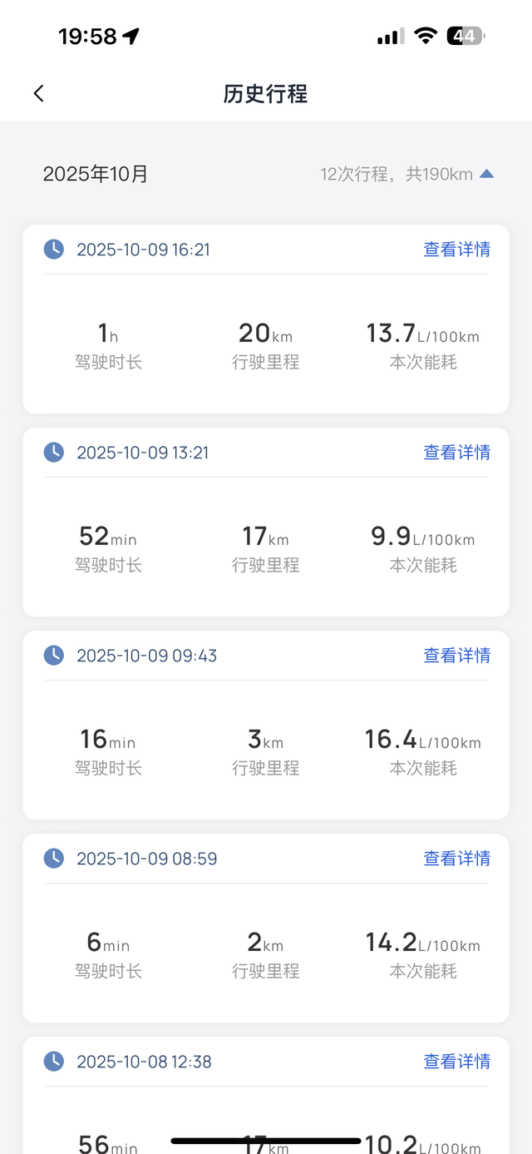Tap the back arrow to exit trip history
The height and width of the screenshot is (1154, 532).
tap(38, 93)
